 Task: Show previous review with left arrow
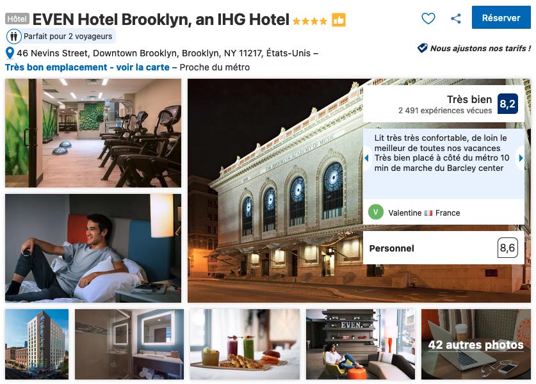[366, 158]
